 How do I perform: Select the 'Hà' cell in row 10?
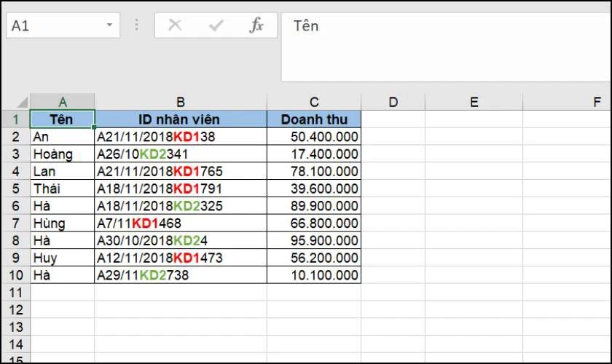pos(63,275)
